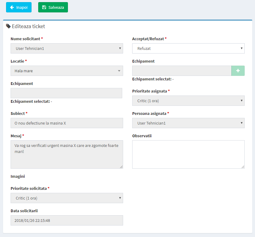The height and width of the screenshot is (237, 255).
Task: Open the Acceptat/Refuzat dropdown
Action: (x=188, y=48)
